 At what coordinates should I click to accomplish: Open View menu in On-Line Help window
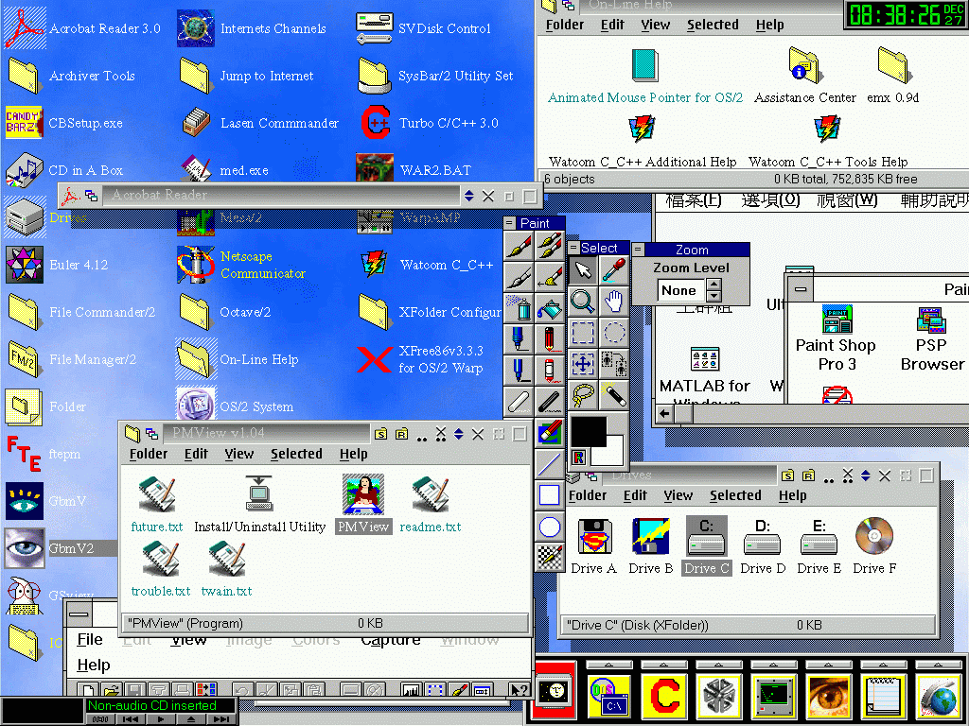(655, 25)
